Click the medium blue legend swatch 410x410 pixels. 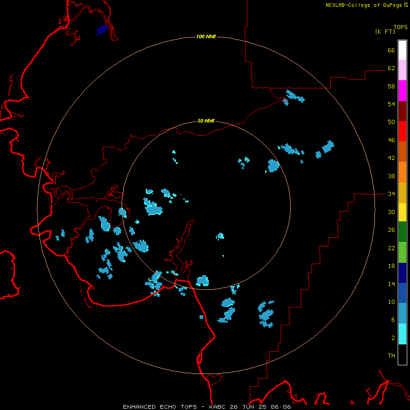[402, 293]
